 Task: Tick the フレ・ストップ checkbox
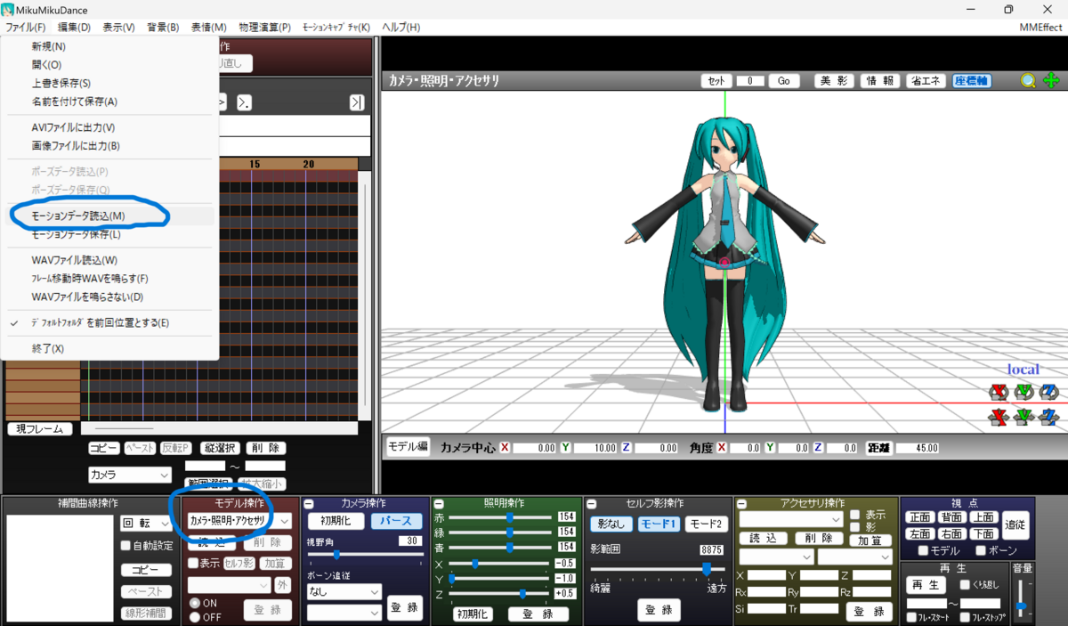(965, 617)
